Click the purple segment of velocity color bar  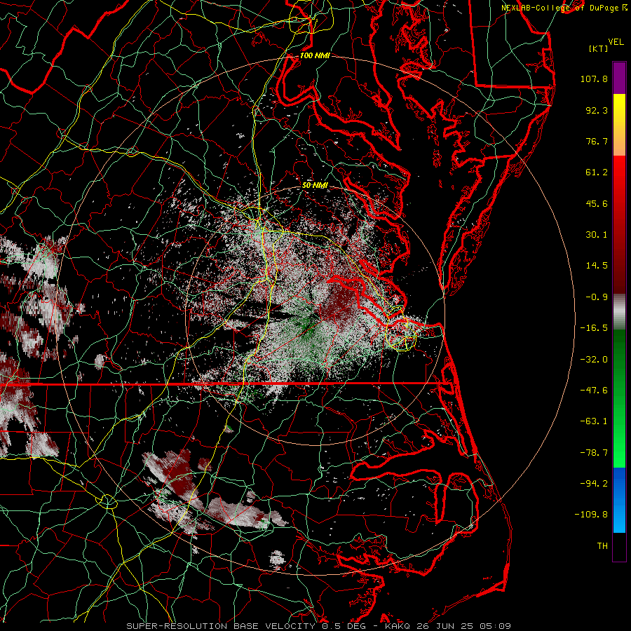click(619, 78)
